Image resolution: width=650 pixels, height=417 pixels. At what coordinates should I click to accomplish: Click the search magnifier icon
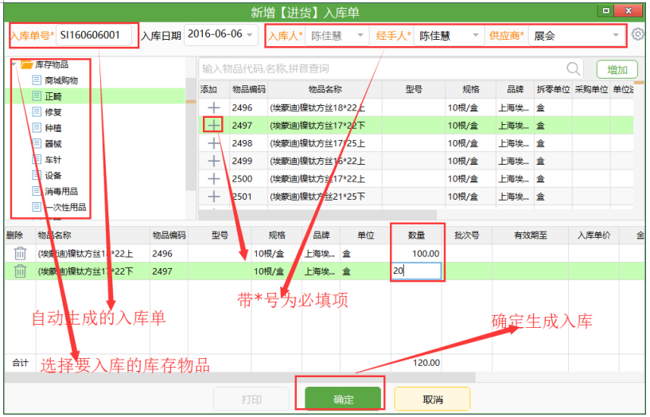click(x=574, y=68)
